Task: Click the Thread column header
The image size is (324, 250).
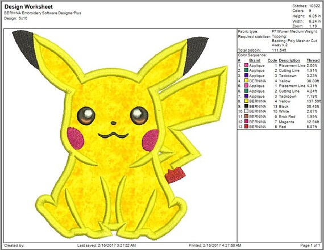Action: (x=313, y=60)
